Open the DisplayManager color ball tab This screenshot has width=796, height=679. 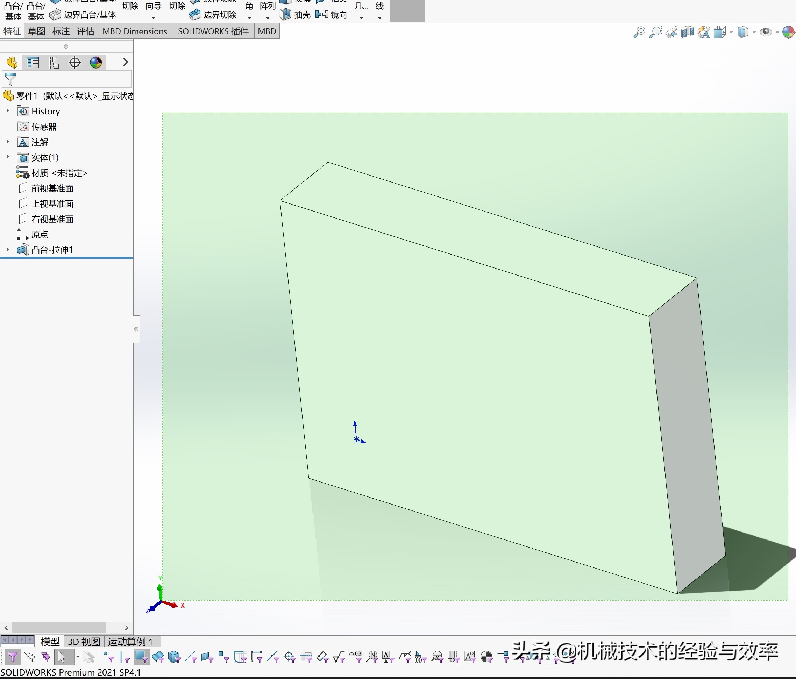tap(96, 63)
